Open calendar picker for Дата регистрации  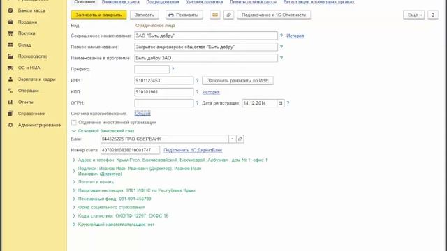tap(281, 103)
